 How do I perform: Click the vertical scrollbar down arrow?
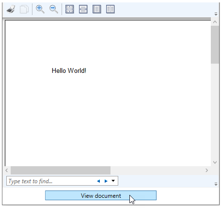(215, 162)
